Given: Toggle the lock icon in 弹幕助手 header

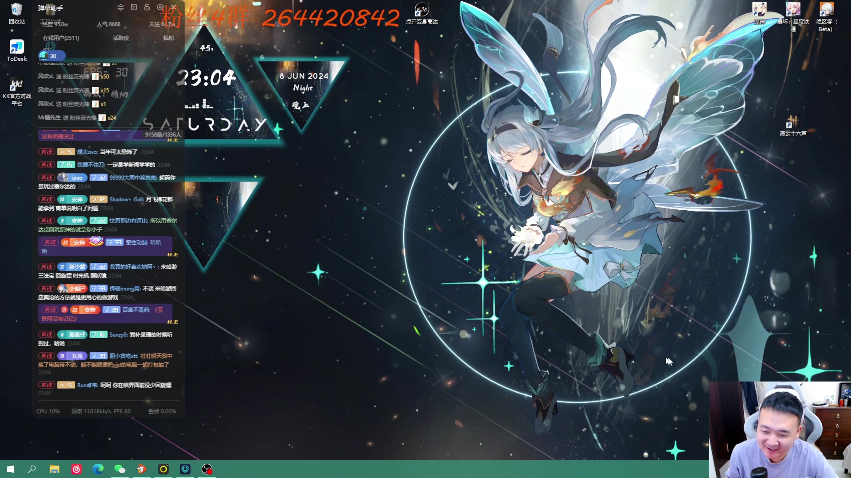Looking at the screenshot, I should coord(147,8).
